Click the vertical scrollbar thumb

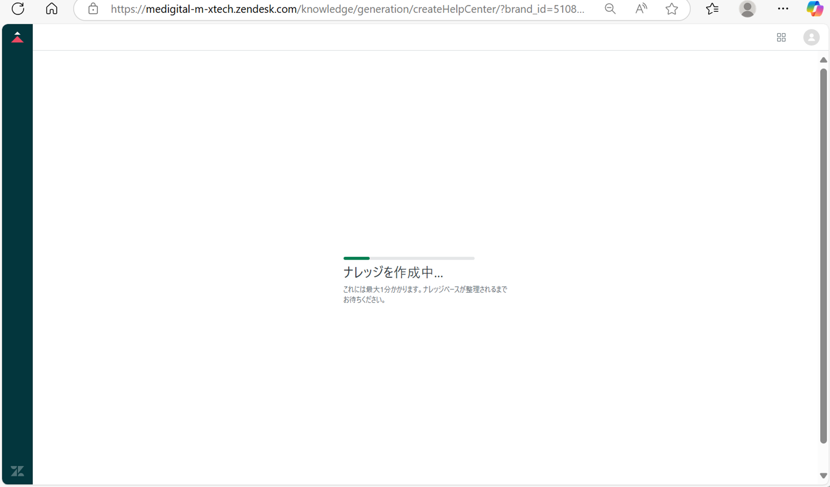824,255
